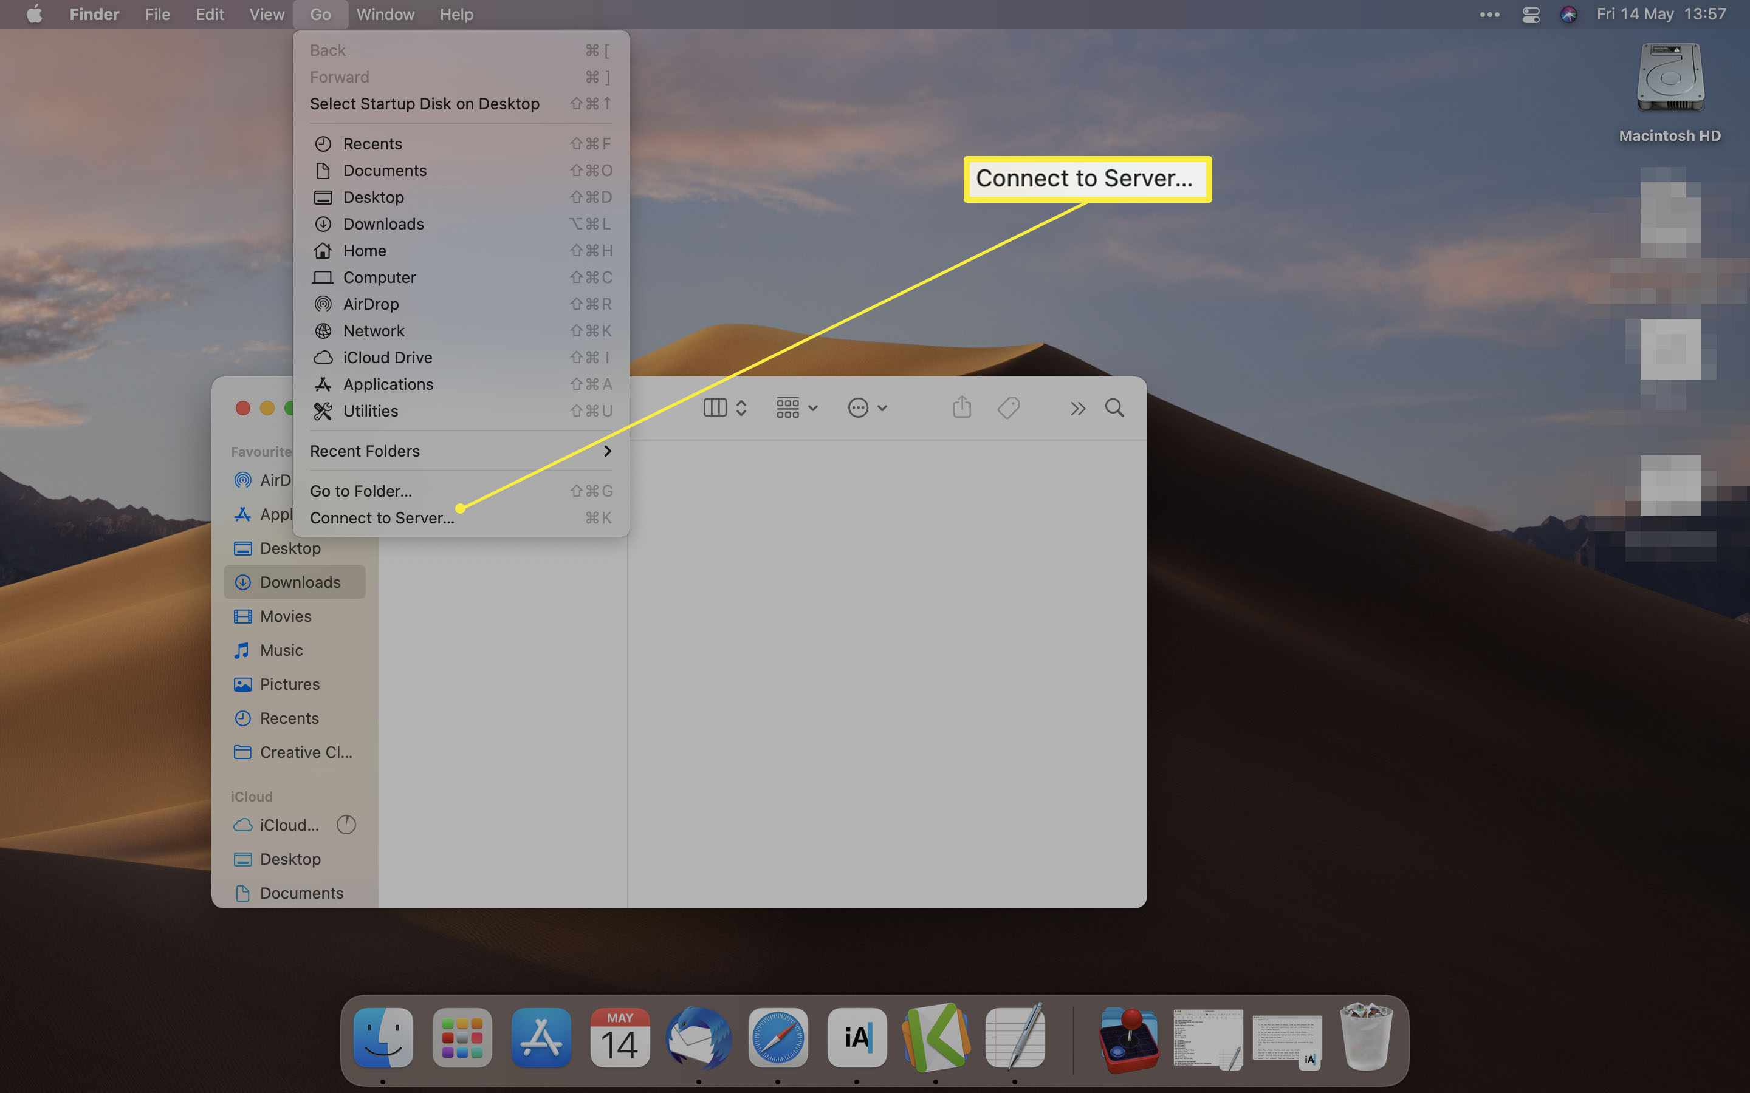
Task: Click the iCloud storage progress indicator
Action: [x=346, y=825]
